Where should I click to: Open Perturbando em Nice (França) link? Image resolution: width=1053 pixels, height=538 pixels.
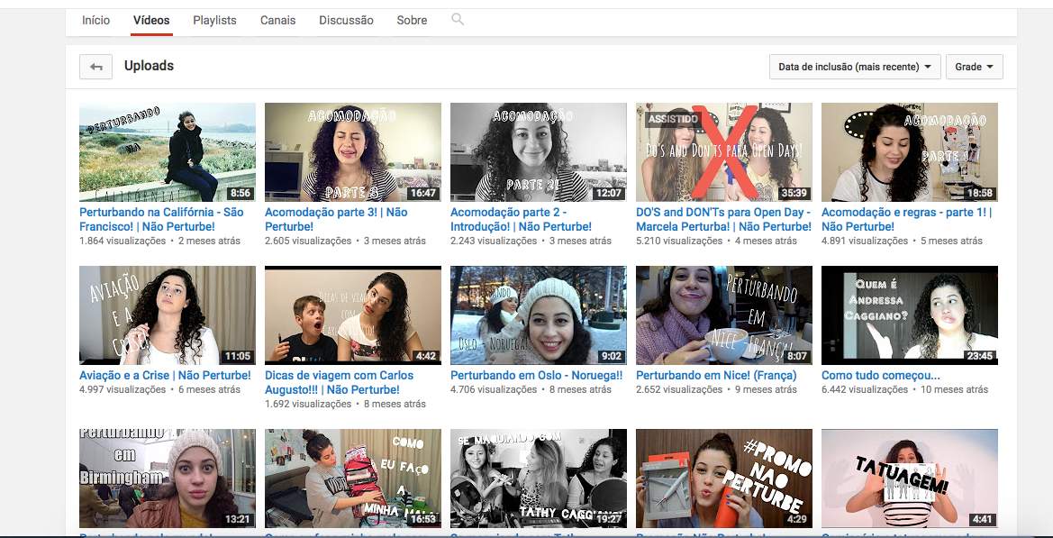coord(716,376)
